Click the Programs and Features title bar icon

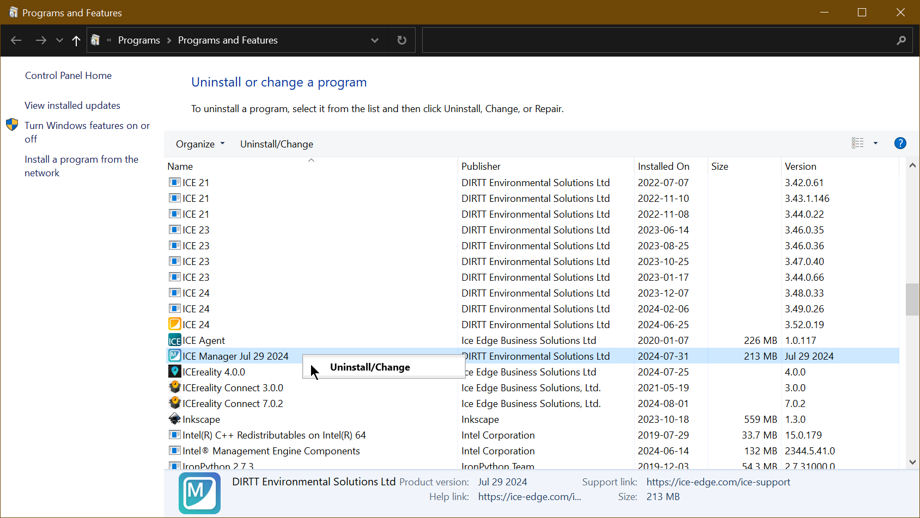coord(13,12)
